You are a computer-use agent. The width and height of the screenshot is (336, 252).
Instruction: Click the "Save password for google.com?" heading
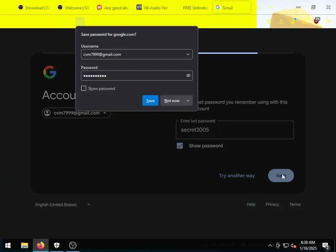(109, 34)
